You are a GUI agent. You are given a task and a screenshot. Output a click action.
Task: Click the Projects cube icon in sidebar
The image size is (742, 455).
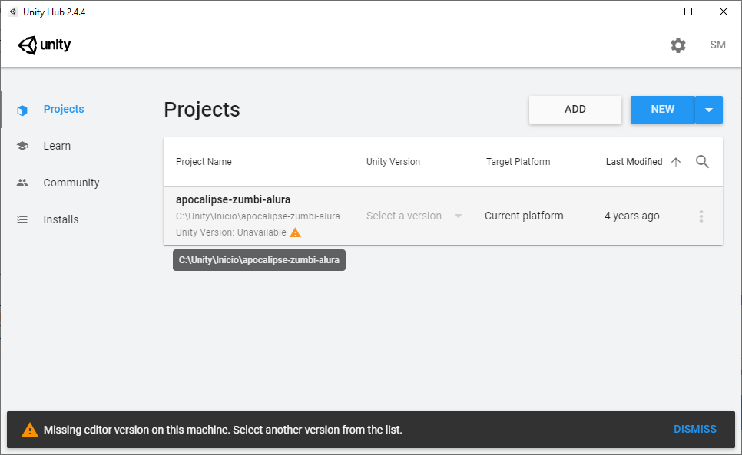click(x=22, y=110)
